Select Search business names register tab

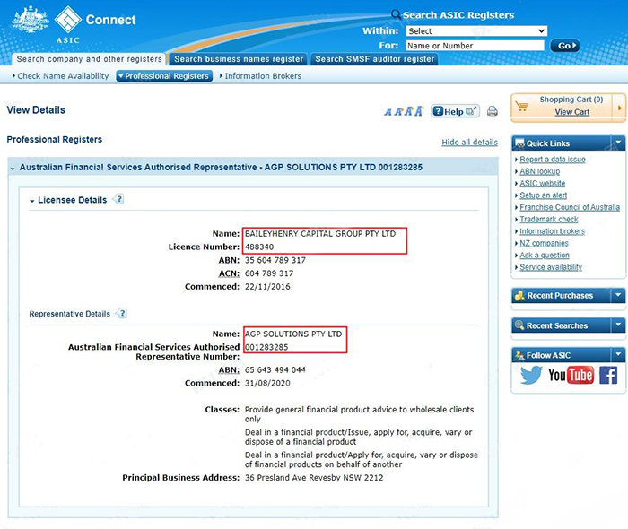(x=239, y=59)
